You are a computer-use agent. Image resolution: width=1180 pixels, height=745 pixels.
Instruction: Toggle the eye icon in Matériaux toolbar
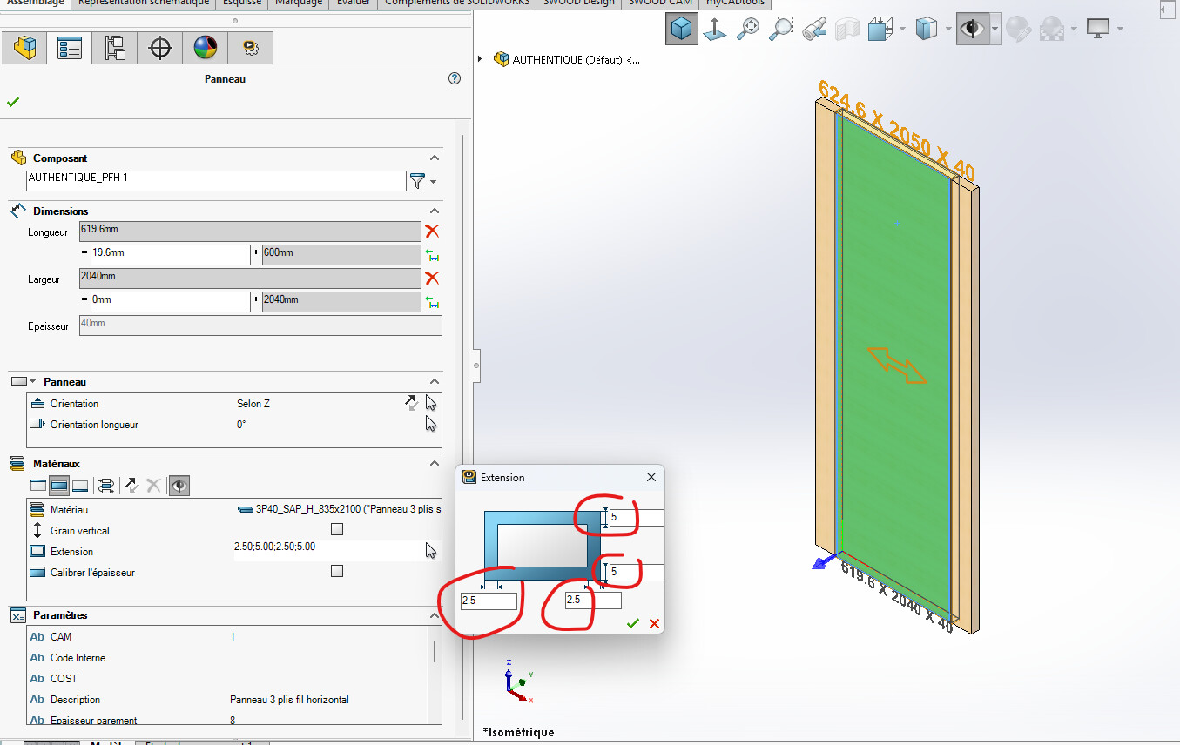[x=179, y=486]
